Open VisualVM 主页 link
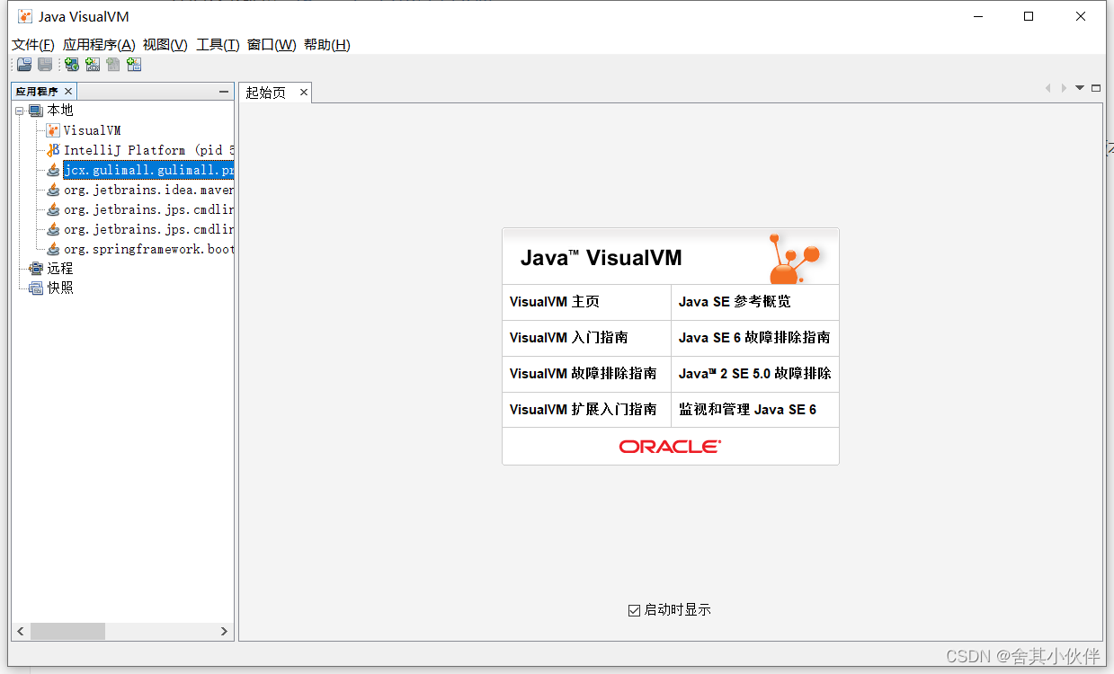 [555, 302]
